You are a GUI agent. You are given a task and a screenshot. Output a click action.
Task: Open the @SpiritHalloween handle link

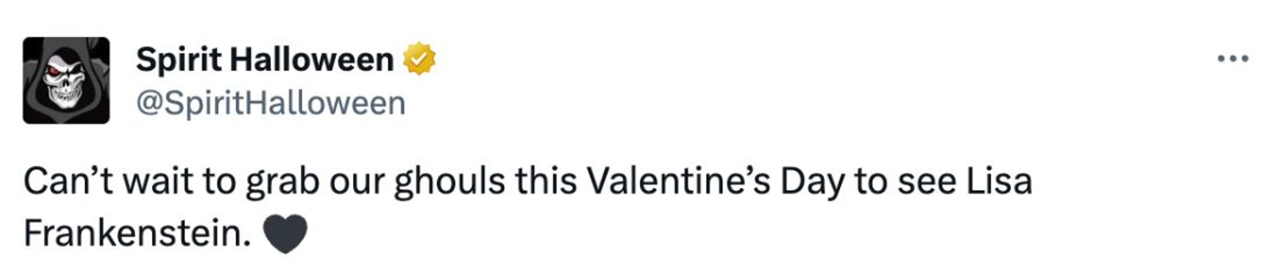tap(271, 103)
